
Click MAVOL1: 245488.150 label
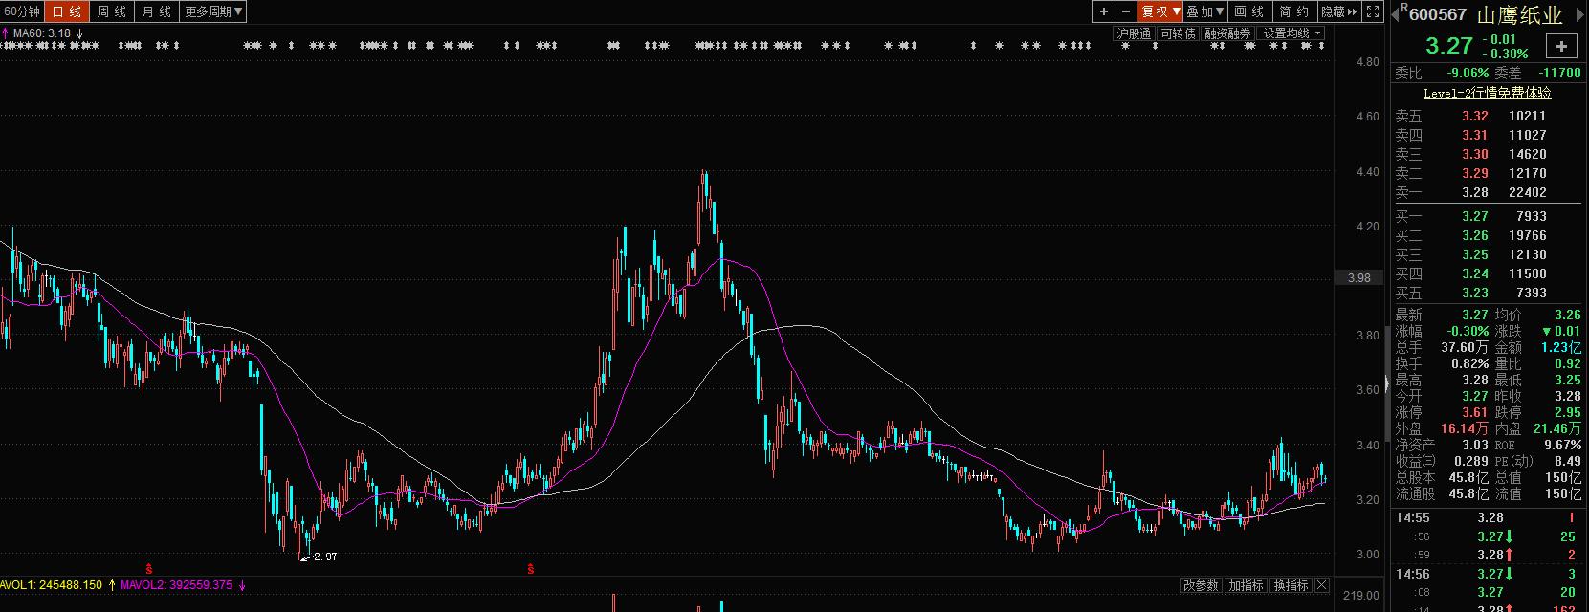point(51,585)
